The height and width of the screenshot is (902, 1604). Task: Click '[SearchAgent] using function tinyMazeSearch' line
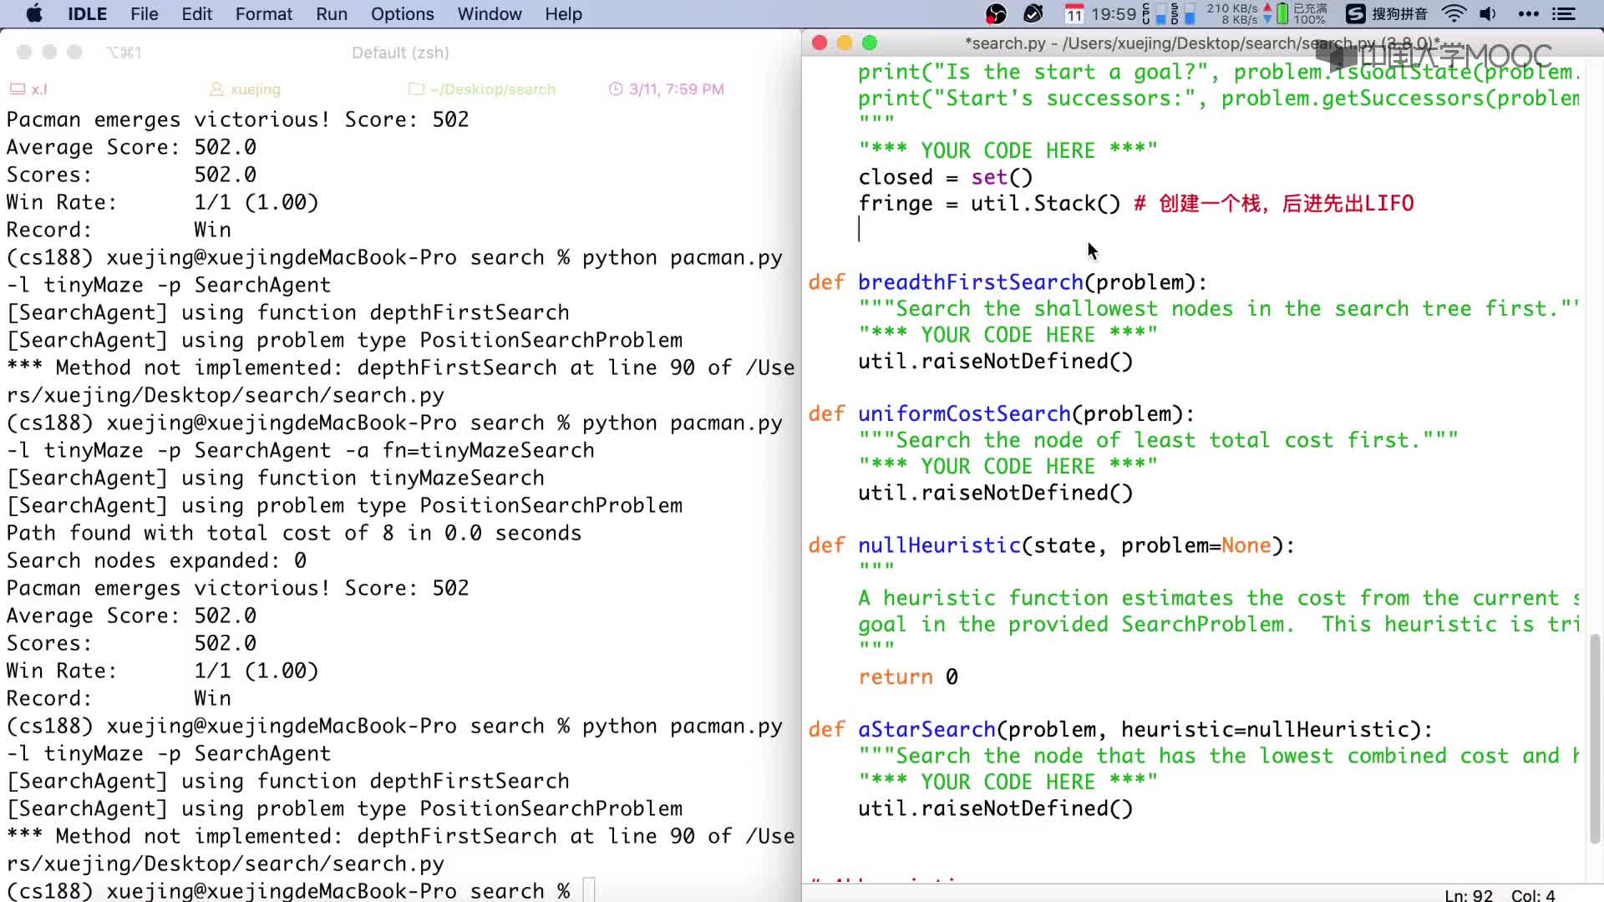[x=276, y=478]
